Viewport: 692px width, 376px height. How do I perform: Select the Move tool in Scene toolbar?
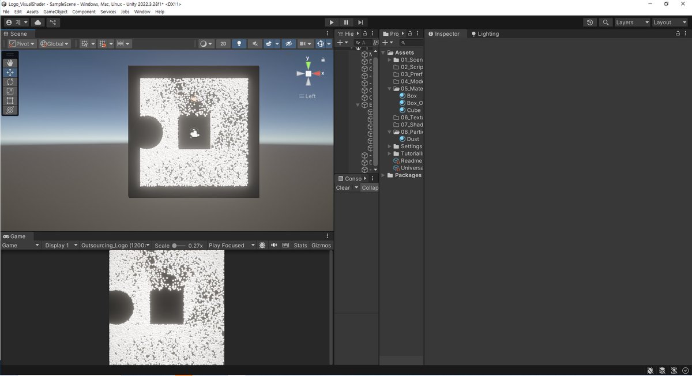10,73
